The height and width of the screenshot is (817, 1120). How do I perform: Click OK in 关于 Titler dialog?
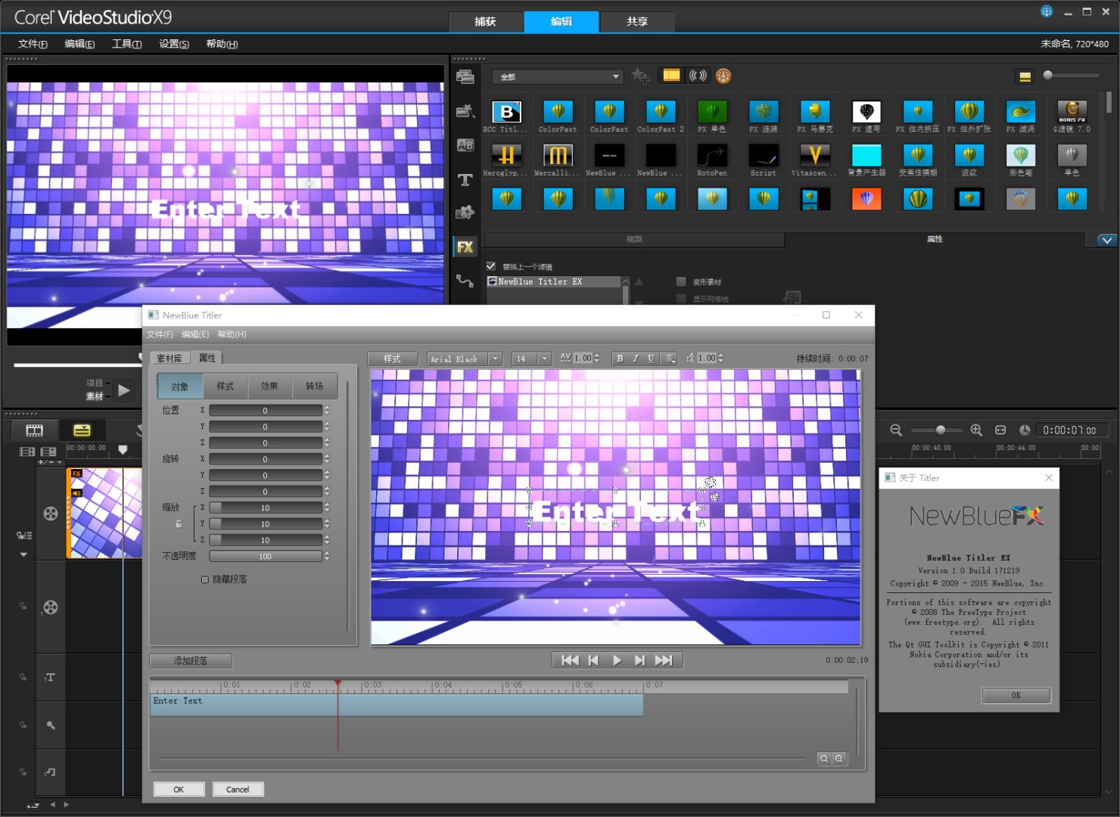[1016, 695]
